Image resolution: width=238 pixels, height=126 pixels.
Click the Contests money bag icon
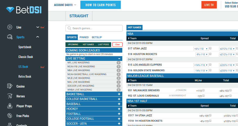tap(10, 125)
